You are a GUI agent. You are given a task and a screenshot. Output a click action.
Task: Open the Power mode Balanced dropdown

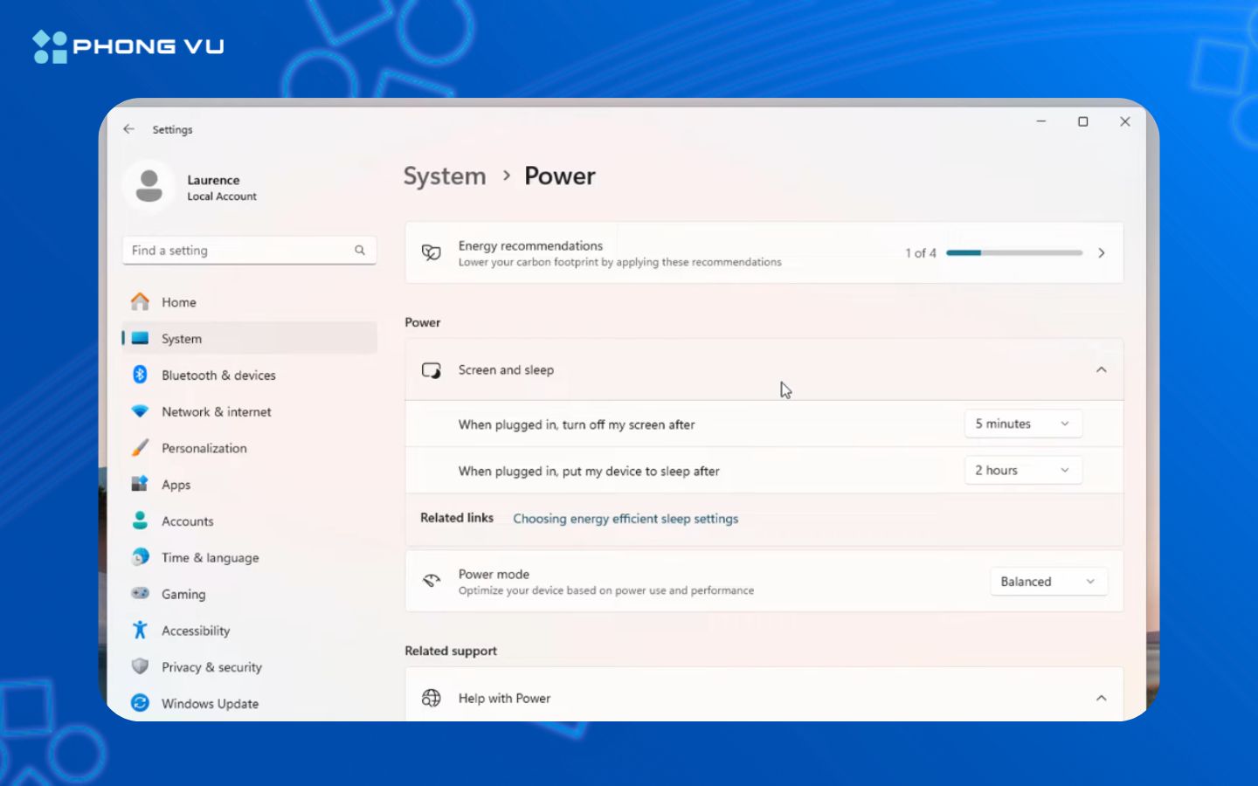(x=1047, y=582)
